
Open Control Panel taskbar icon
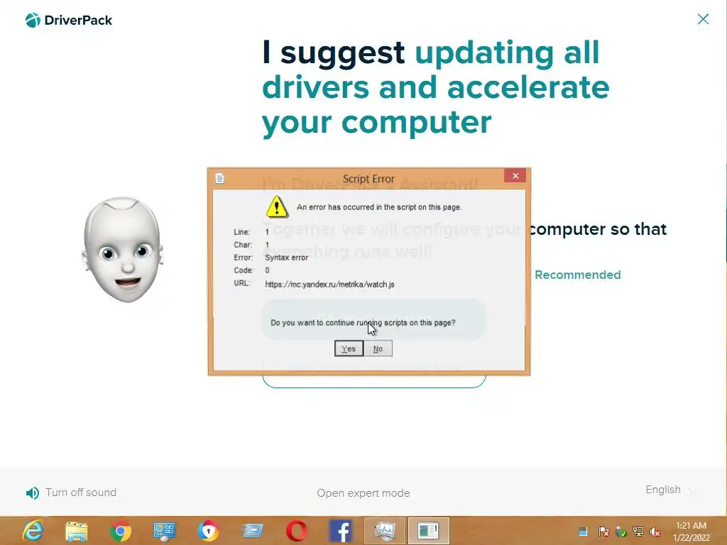pos(164,531)
